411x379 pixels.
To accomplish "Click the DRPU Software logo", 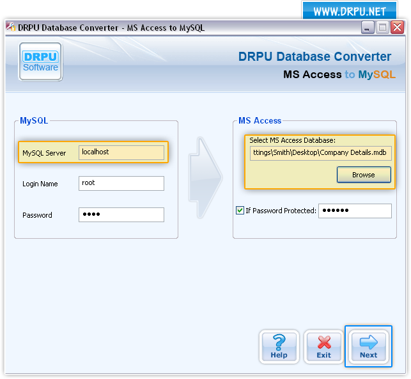I will [40, 62].
